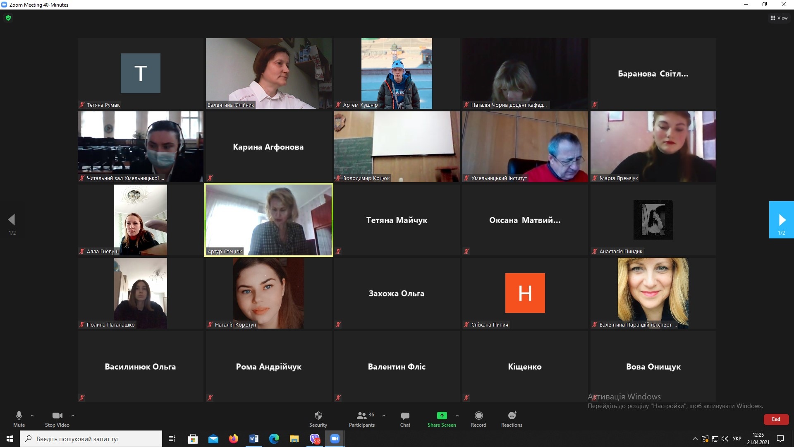Open the View layout menu
The height and width of the screenshot is (447, 794).
point(779,18)
